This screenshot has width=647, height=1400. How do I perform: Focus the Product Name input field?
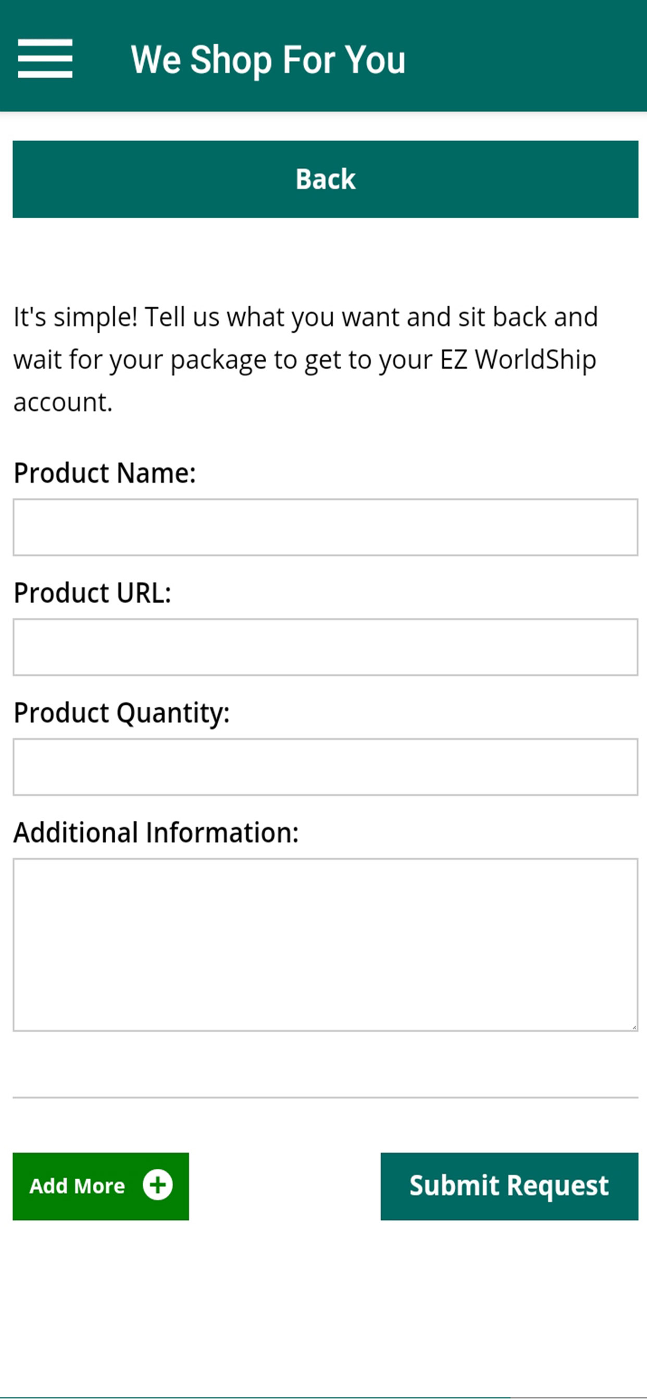tap(325, 527)
